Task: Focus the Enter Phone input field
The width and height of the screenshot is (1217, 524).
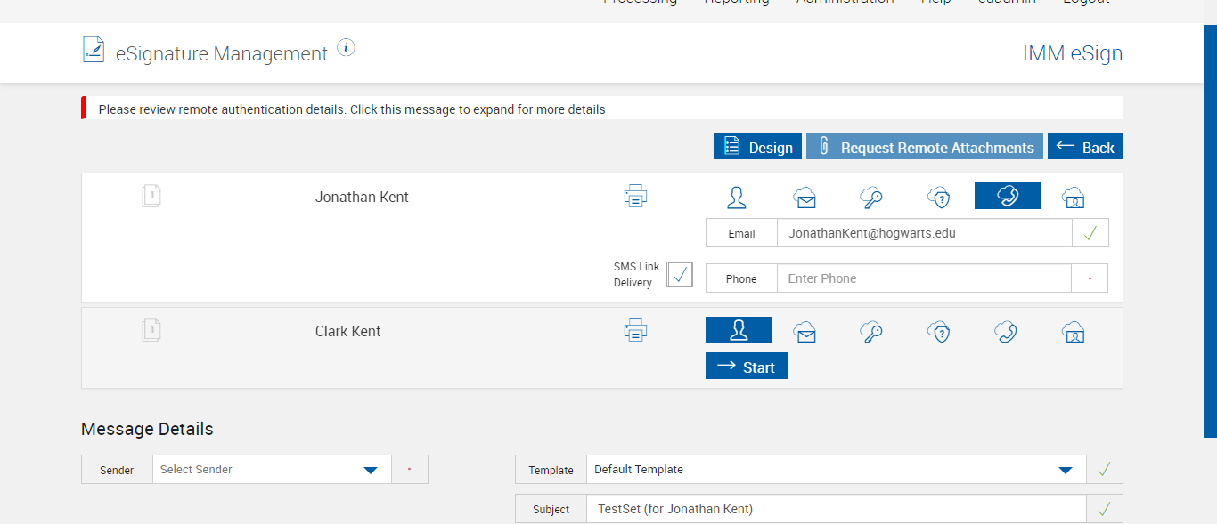Action: coord(923,278)
